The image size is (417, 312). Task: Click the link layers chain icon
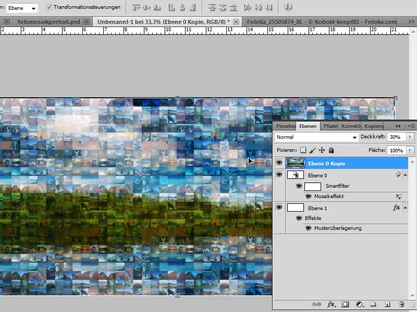point(316,304)
